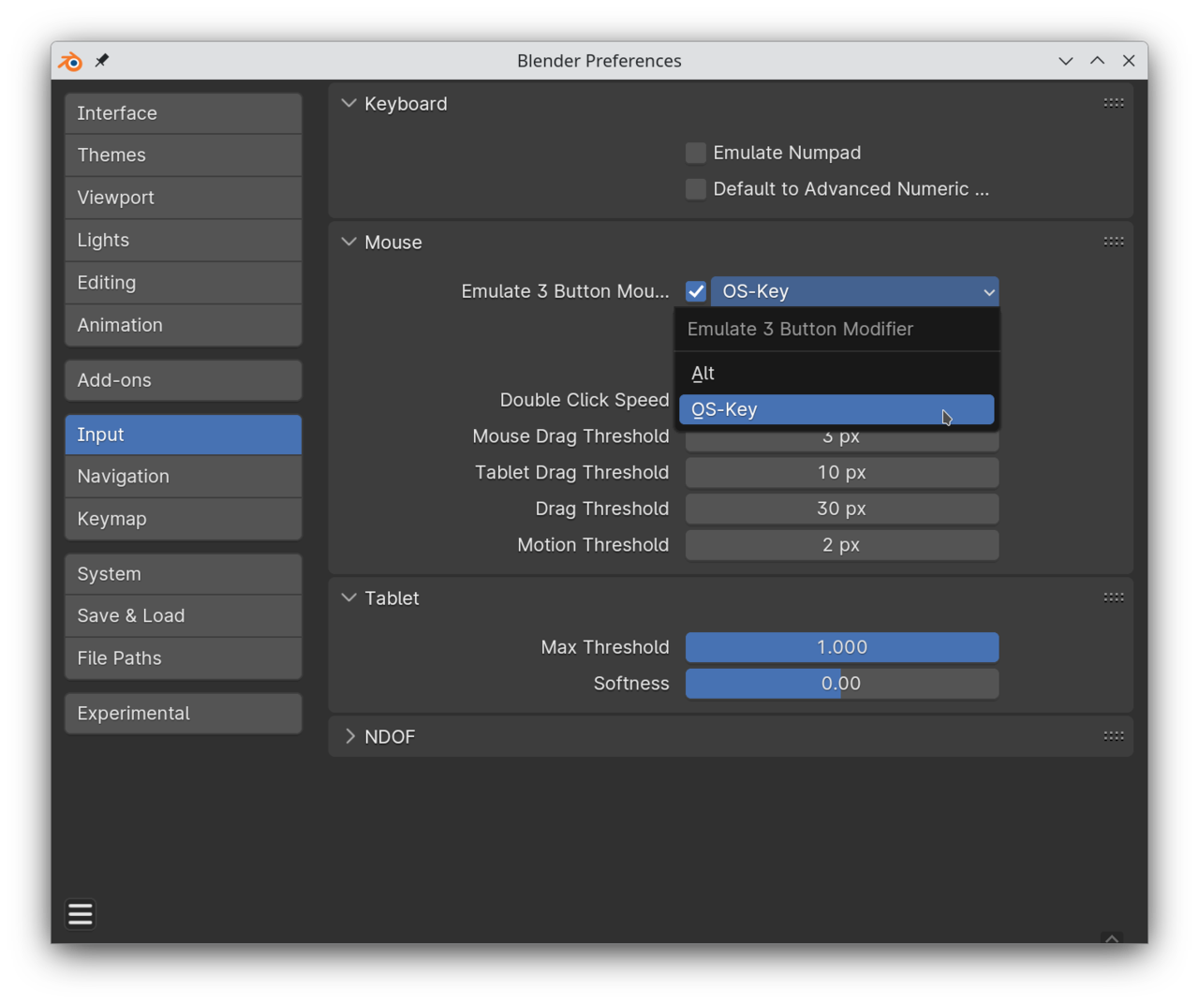Click the Max Threshold slider
1199x1004 pixels.
[842, 647]
